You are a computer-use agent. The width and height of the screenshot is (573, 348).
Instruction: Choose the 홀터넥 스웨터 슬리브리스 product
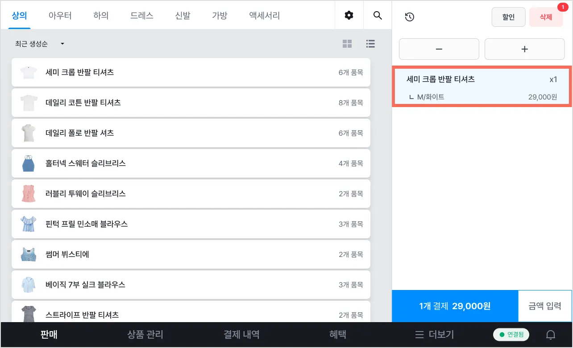(191, 163)
